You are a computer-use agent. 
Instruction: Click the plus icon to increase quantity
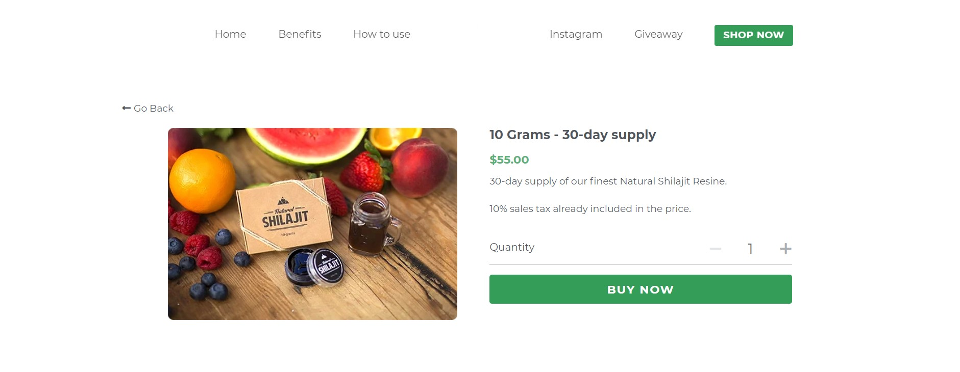[x=785, y=249]
